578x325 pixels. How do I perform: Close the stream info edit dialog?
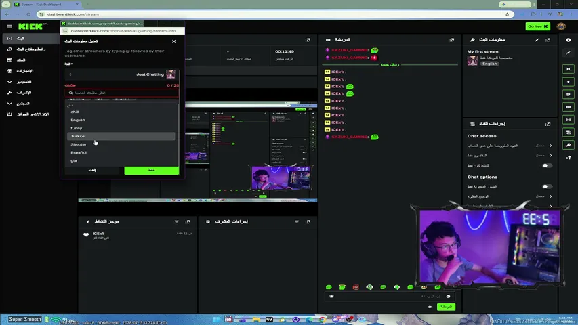[174, 41]
